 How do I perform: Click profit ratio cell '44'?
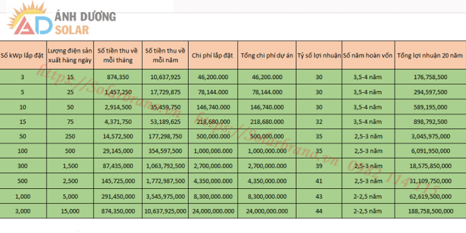(x=319, y=211)
